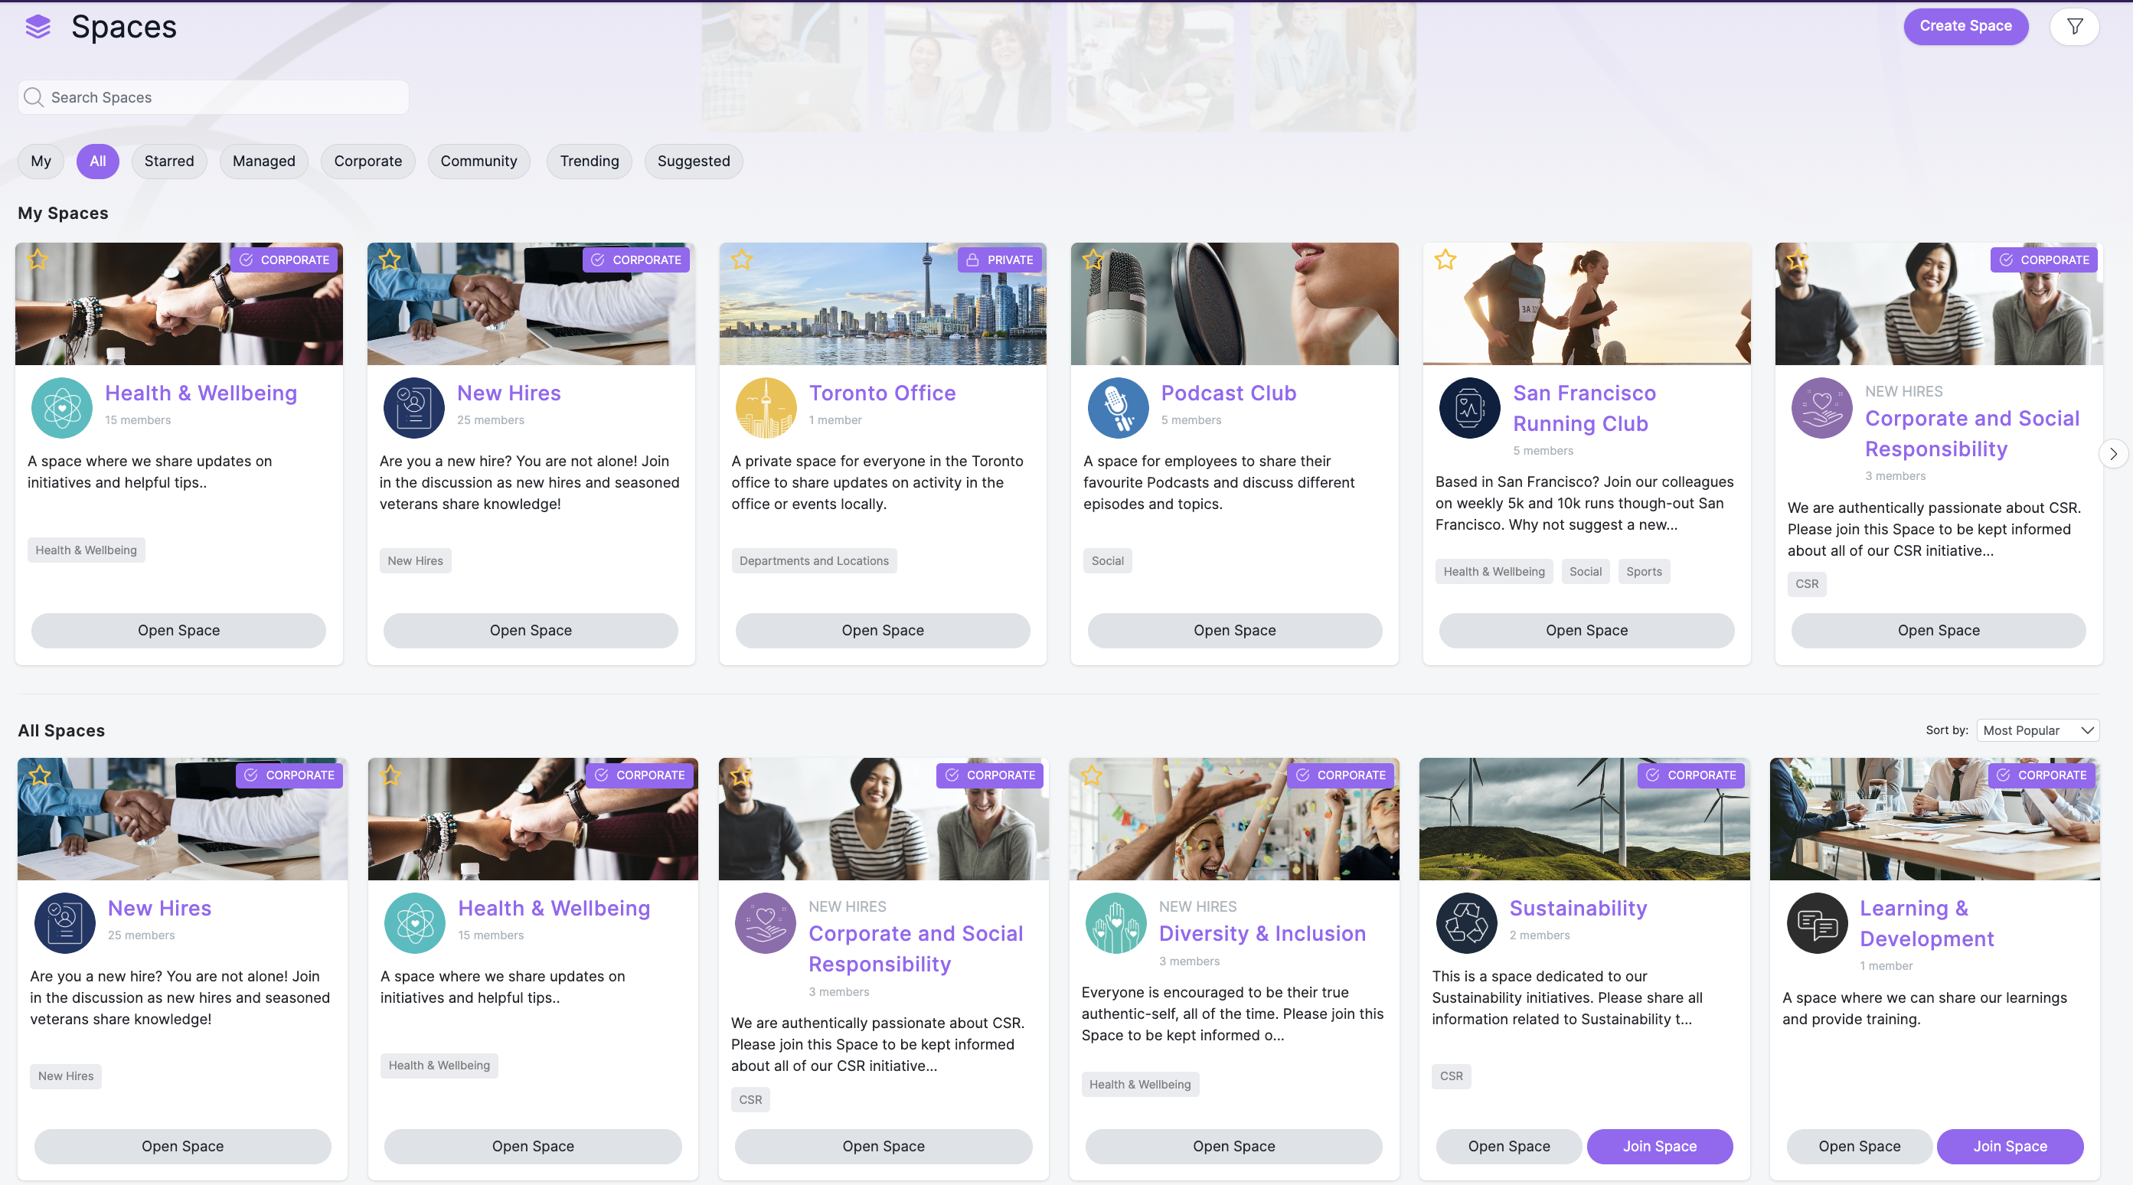
Task: Click the Sustainability recycle avatar icon
Action: 1466,922
